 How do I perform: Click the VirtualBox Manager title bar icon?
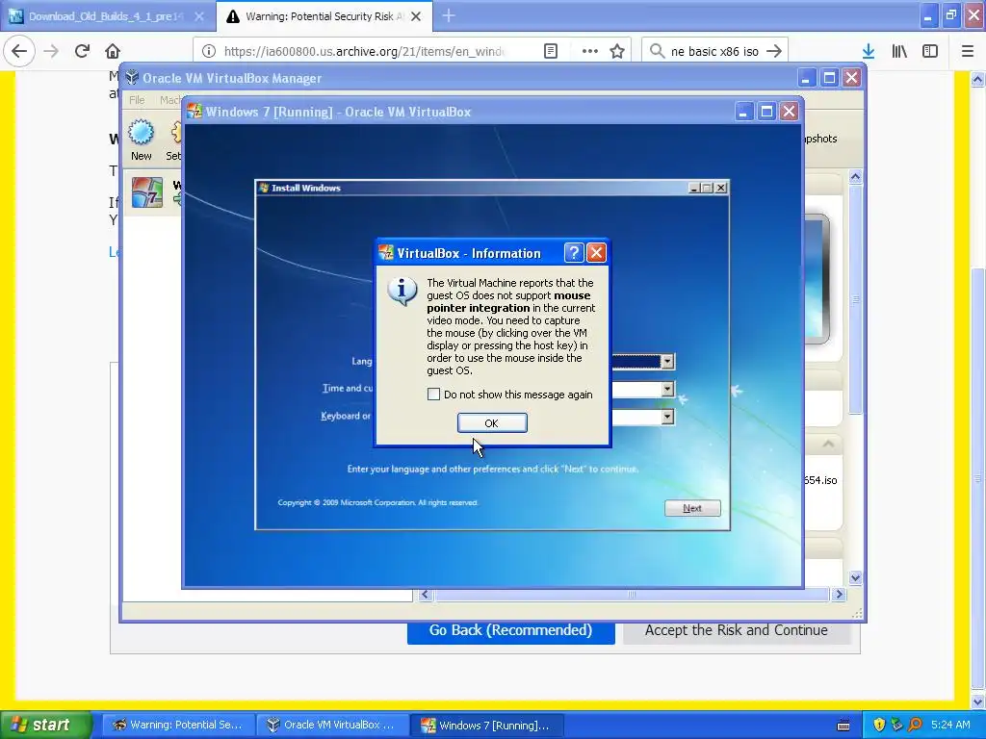(x=131, y=77)
